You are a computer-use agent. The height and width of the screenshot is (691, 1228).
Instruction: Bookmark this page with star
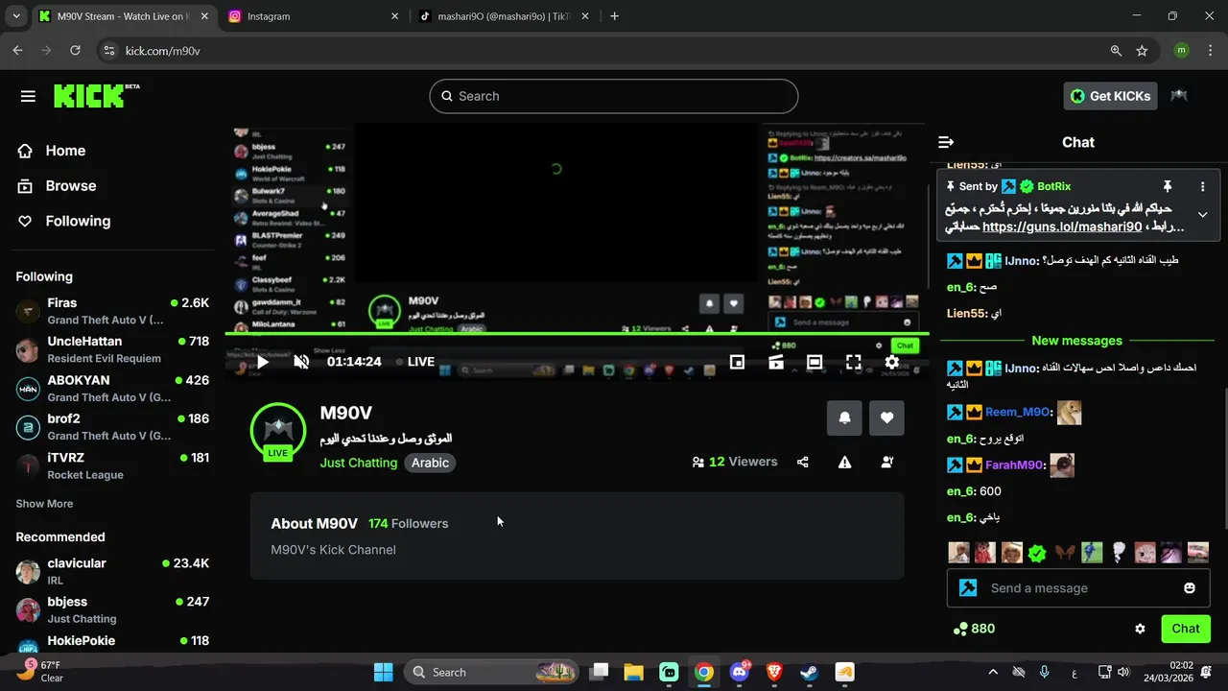pyautogui.click(x=1142, y=51)
